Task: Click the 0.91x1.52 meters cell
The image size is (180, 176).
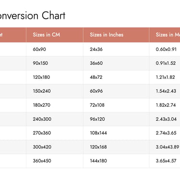Action: (x=165, y=63)
